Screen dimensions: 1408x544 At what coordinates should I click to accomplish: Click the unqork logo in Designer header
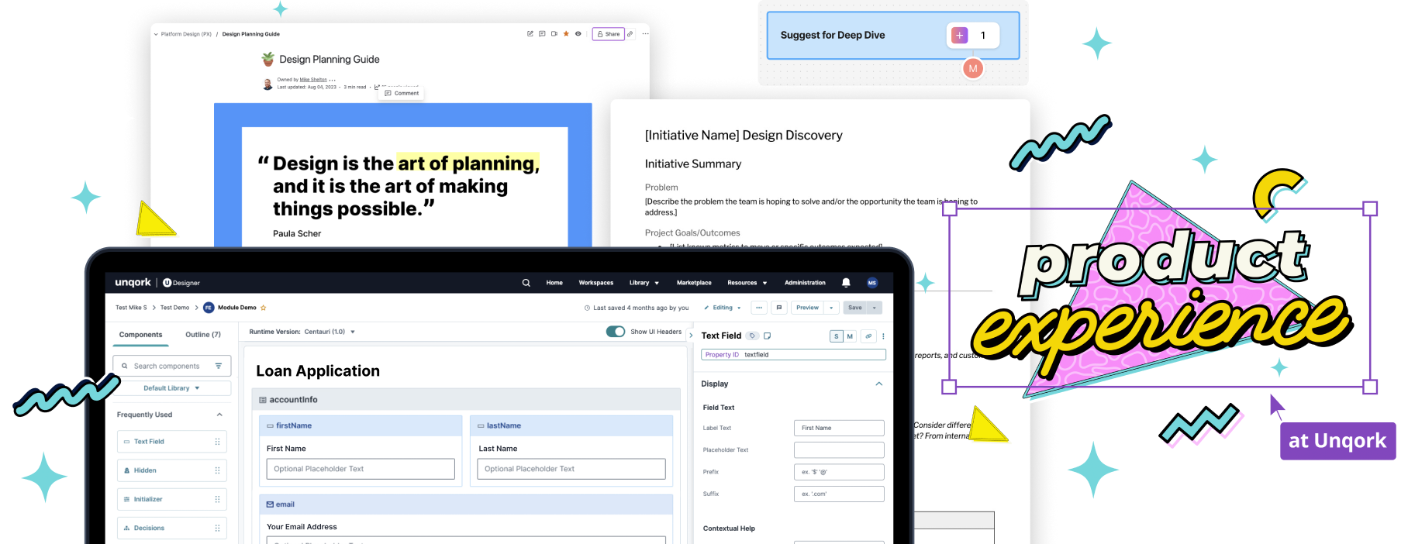point(133,283)
